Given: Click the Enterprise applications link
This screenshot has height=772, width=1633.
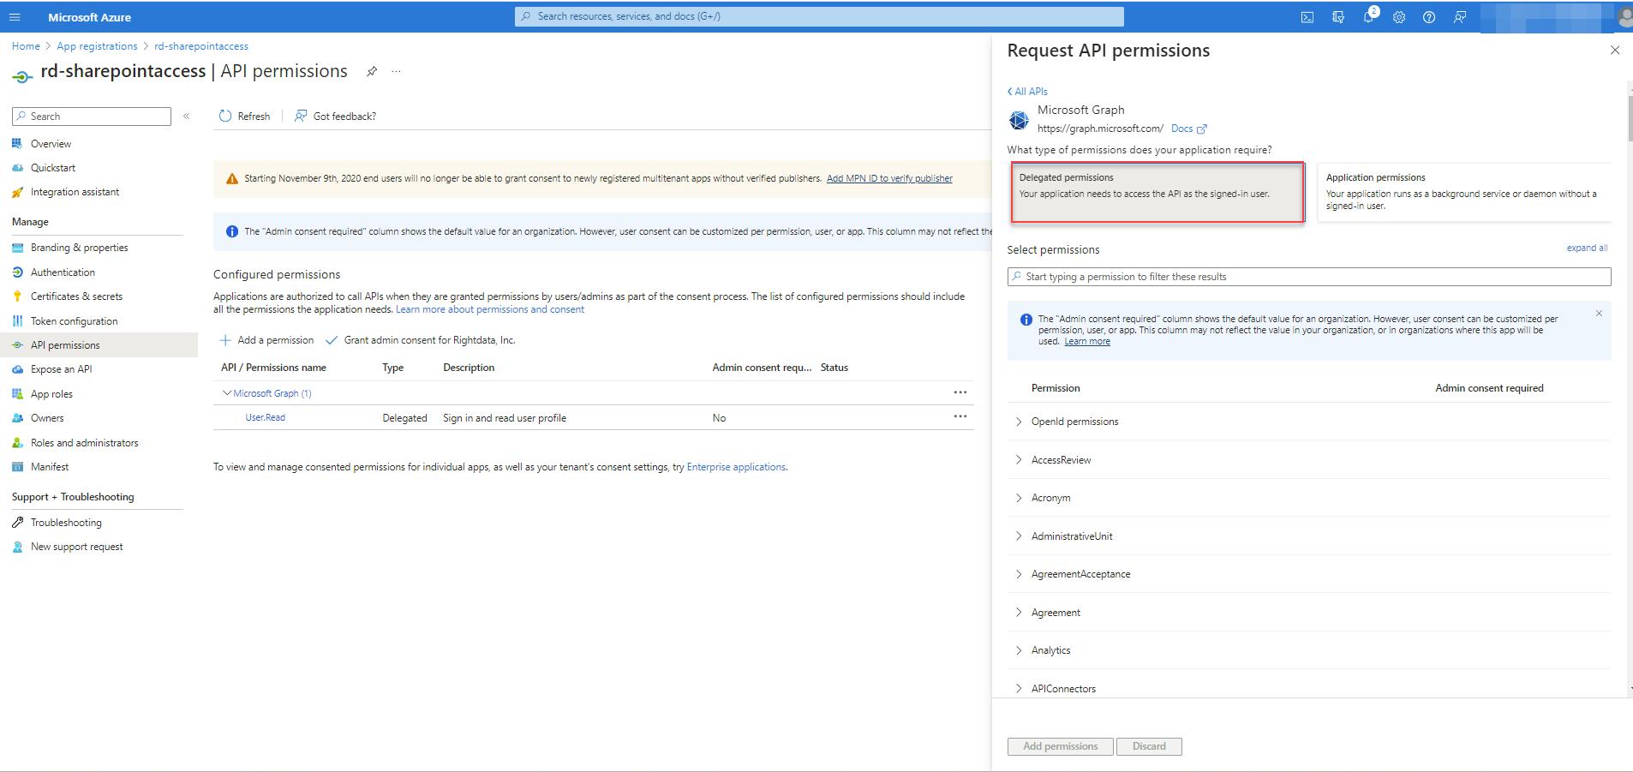Looking at the screenshot, I should [x=736, y=467].
